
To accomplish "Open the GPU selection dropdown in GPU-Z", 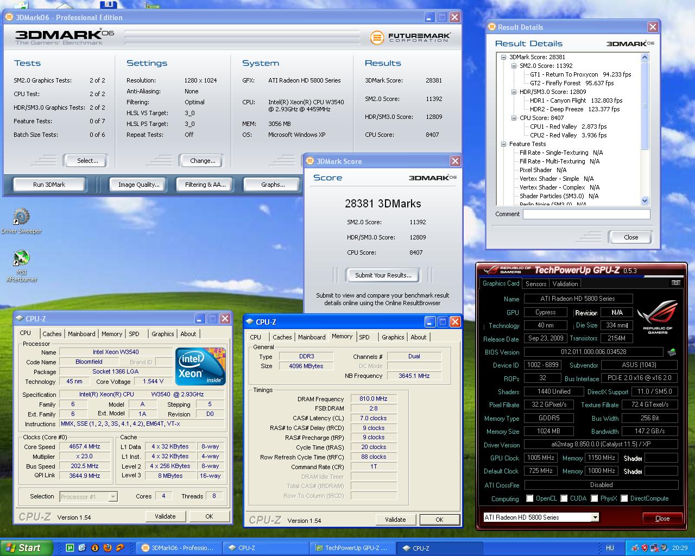I will point(595,517).
